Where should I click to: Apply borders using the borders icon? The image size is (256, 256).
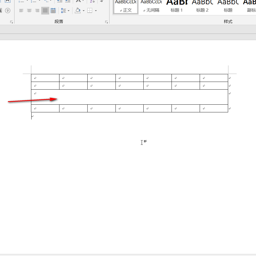[90, 11]
